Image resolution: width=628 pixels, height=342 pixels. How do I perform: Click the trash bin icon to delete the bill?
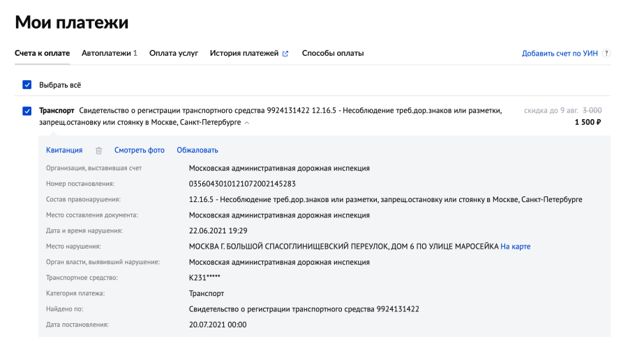tap(98, 150)
